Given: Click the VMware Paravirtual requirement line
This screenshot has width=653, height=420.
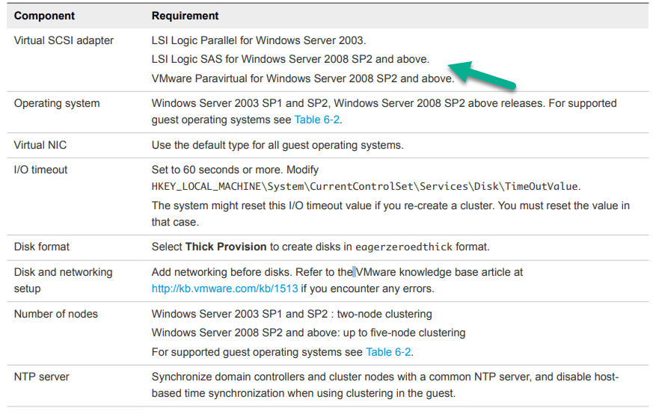Looking at the screenshot, I should 302,78.
